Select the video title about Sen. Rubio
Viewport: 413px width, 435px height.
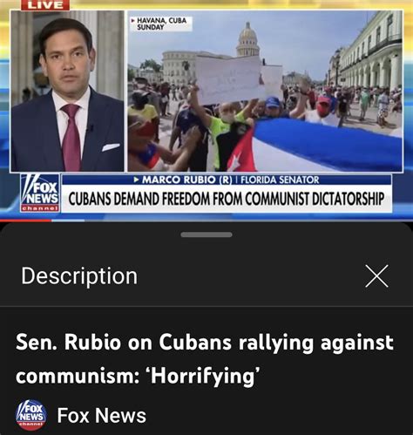(205, 359)
